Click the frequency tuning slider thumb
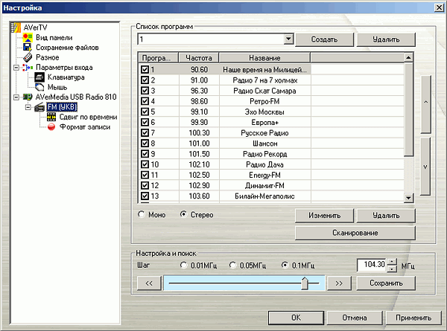This screenshot has height=331, width=447. pyautogui.click(x=305, y=283)
